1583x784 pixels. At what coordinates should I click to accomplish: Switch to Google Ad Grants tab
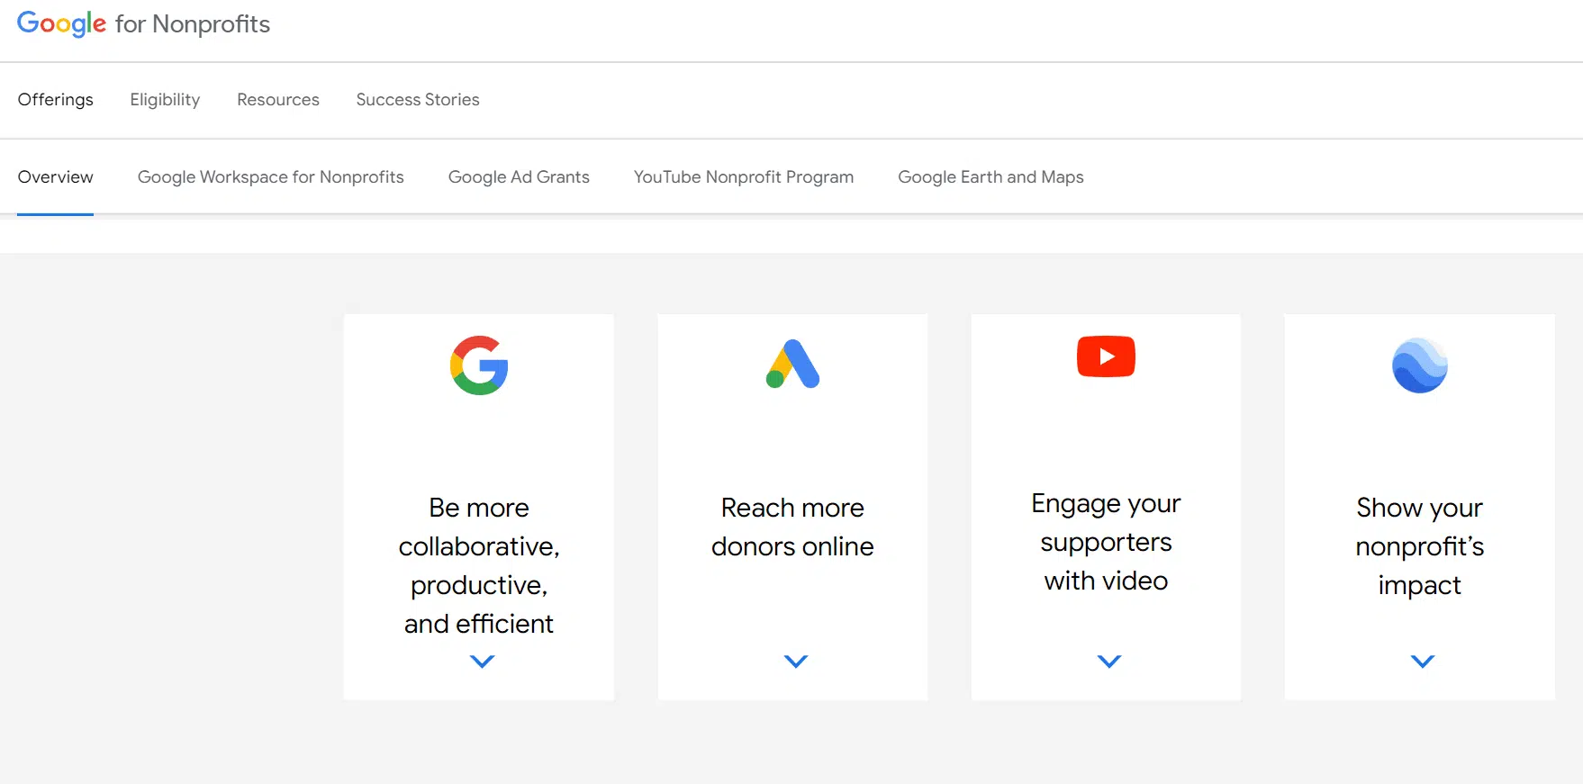coord(519,177)
